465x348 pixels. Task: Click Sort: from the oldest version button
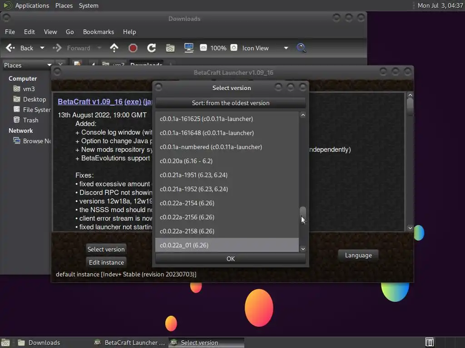click(230, 103)
